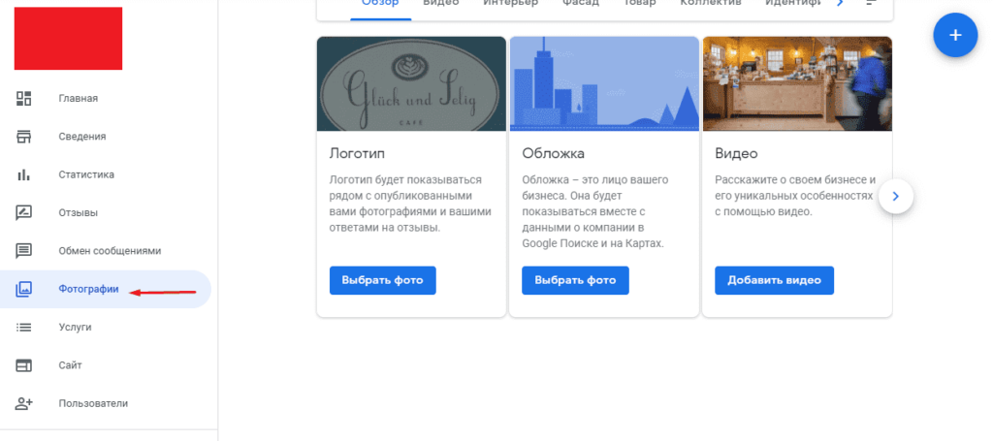993x441 pixels.
Task: Switch to the Интерьер tab
Action: [x=510, y=4]
